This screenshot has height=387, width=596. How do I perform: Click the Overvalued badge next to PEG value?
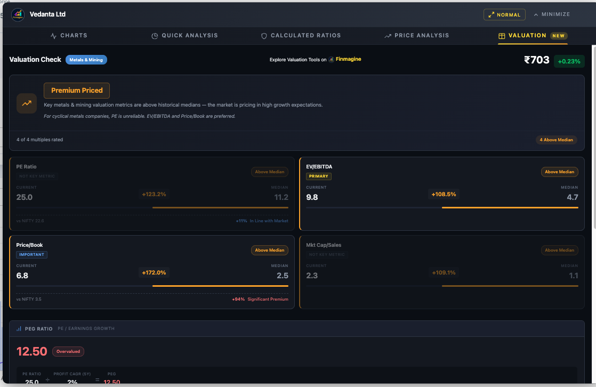68,352
